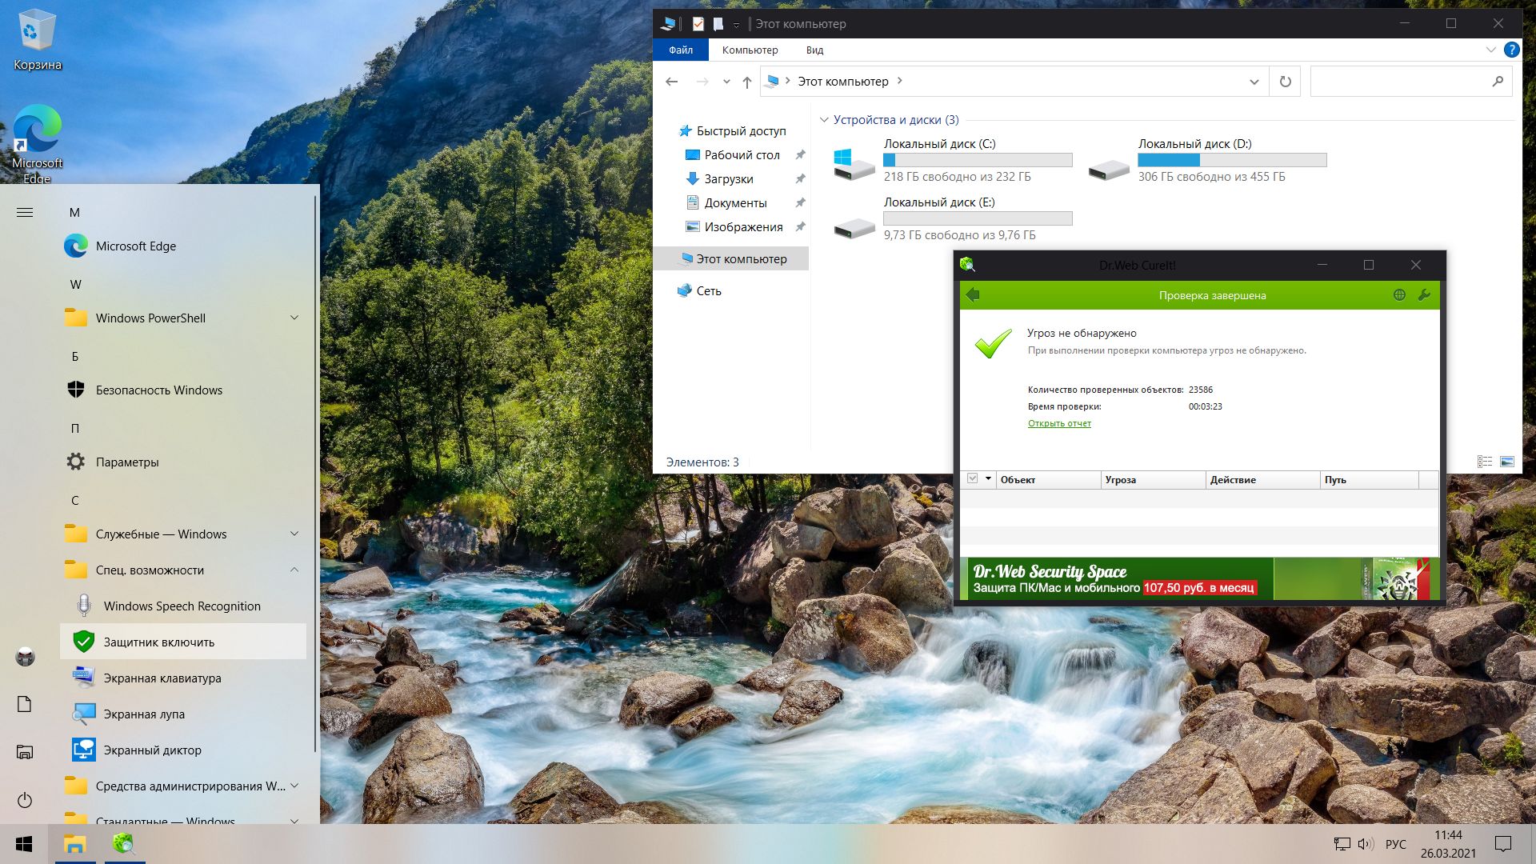The image size is (1536, 864).
Task: Open the Компьютер ribbon tab
Action: 750,50
